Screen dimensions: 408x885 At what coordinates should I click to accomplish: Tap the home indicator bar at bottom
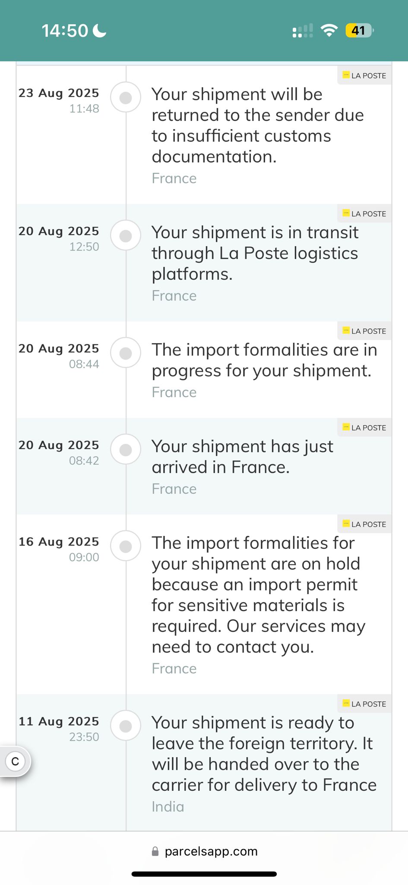[204, 874]
